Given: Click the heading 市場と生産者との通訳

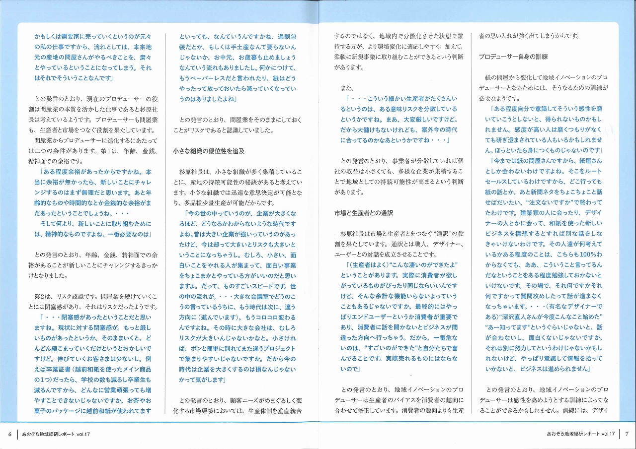Looking at the screenshot, I should pos(364,213).
